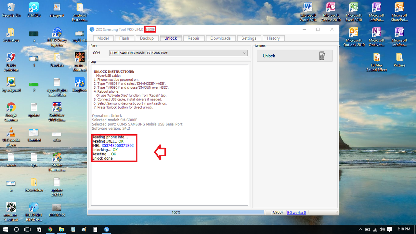The image size is (416, 234).
Task: Open the DSC02855 desktop image
Action: [57, 210]
